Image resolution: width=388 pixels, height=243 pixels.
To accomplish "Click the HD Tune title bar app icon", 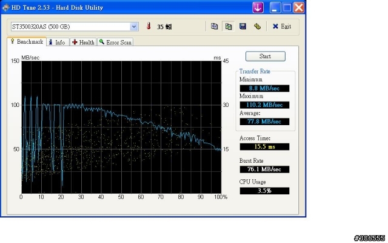I will tap(5, 7).
